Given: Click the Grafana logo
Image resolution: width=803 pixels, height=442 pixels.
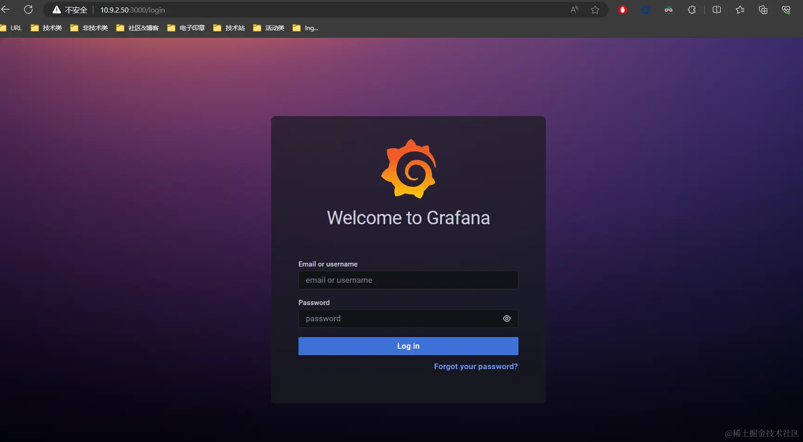Looking at the screenshot, I should (408, 169).
